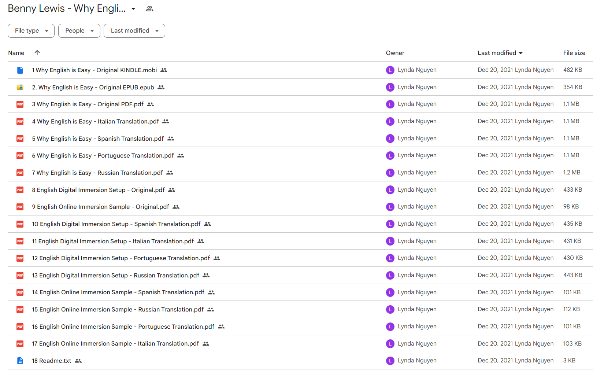The image size is (593, 387).
Task: Select 13 English Digital Immersion Setup - Russian Translation.pdf
Action: 116,275
